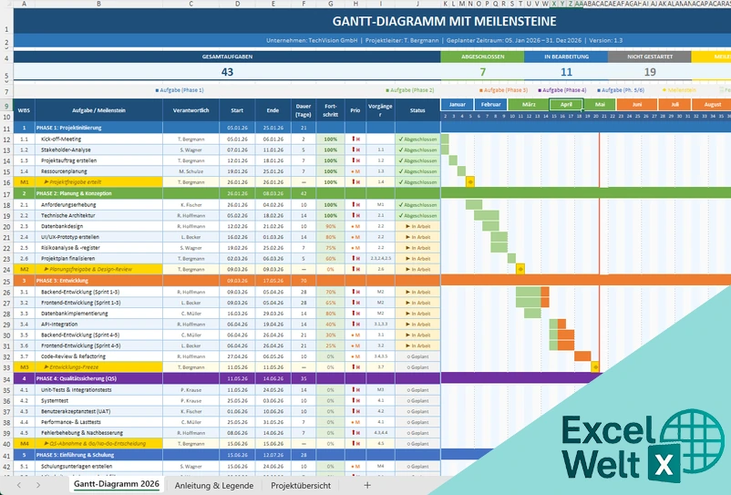Select the PHASE 3: Entwicklung cell
This screenshot has width=731, height=495.
[x=98, y=281]
